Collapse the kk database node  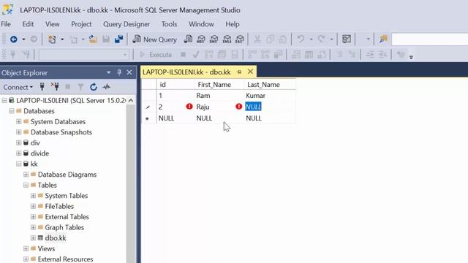pos(18,164)
